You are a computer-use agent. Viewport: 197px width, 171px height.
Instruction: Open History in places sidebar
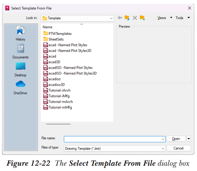click(x=21, y=33)
